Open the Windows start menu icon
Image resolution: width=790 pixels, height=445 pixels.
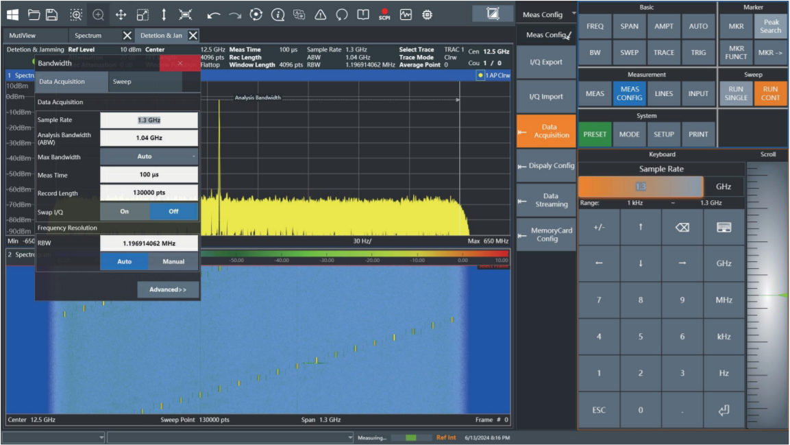pyautogui.click(x=12, y=14)
